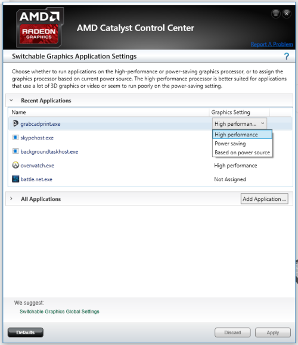Choose High performance from the dropdown list

(x=242, y=135)
